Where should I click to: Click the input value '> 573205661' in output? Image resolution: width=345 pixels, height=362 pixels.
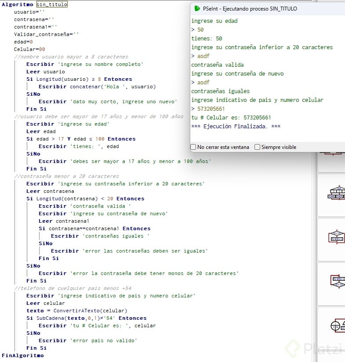tap(208, 109)
